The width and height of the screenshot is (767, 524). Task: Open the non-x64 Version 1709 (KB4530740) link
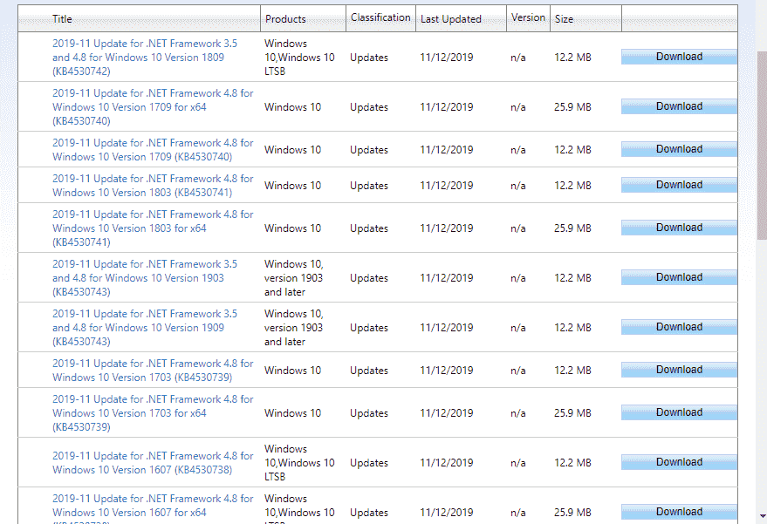pyautogui.click(x=153, y=150)
